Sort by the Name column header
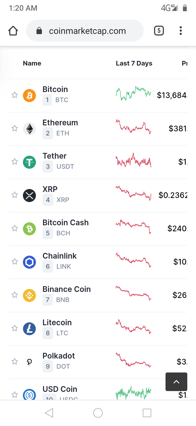 pyautogui.click(x=32, y=63)
